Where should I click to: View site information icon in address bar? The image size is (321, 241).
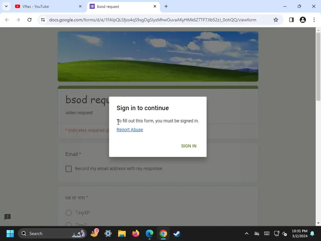click(43, 20)
